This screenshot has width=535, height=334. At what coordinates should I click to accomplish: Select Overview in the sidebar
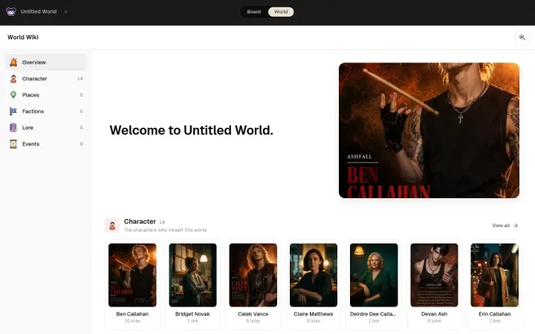[x=46, y=62]
